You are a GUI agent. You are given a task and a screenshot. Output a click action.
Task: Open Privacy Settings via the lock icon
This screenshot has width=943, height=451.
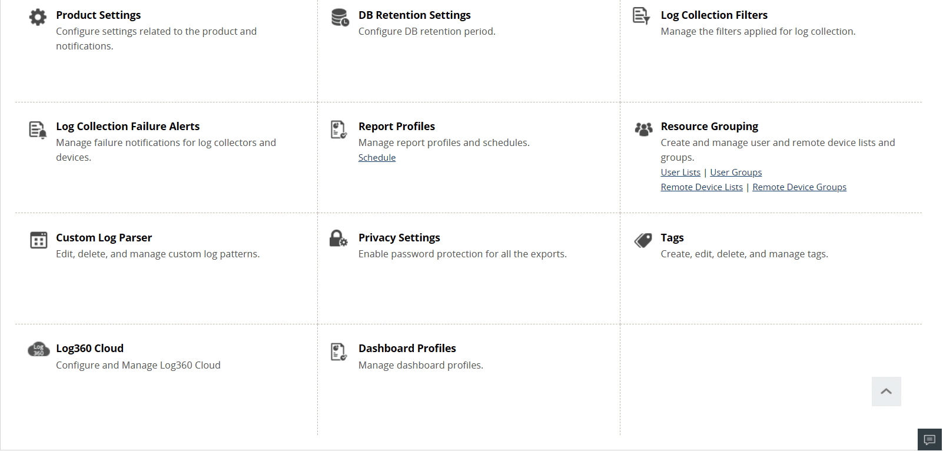click(338, 240)
